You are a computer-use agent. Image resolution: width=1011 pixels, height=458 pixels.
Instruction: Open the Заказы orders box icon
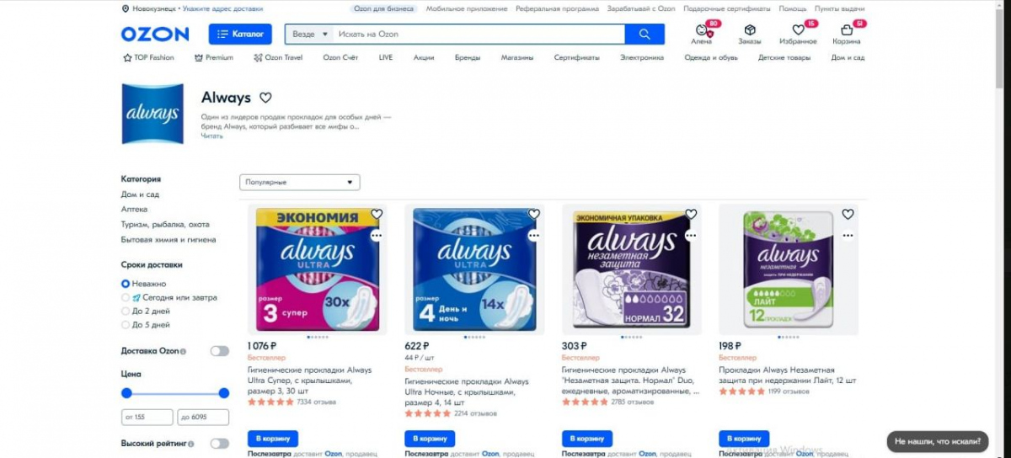pyautogui.click(x=750, y=30)
